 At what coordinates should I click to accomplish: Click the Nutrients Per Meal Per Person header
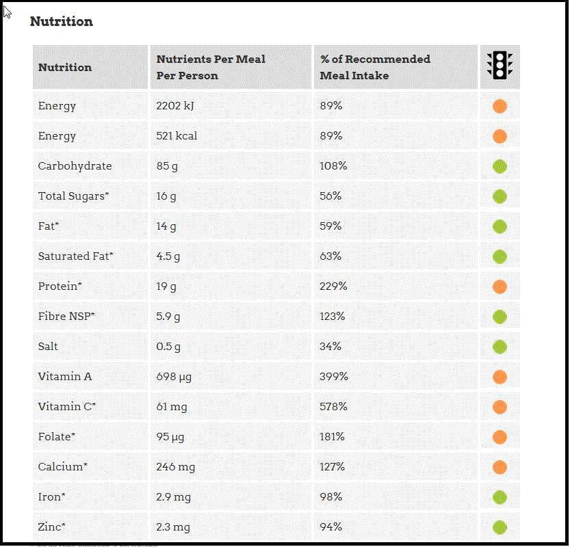211,67
